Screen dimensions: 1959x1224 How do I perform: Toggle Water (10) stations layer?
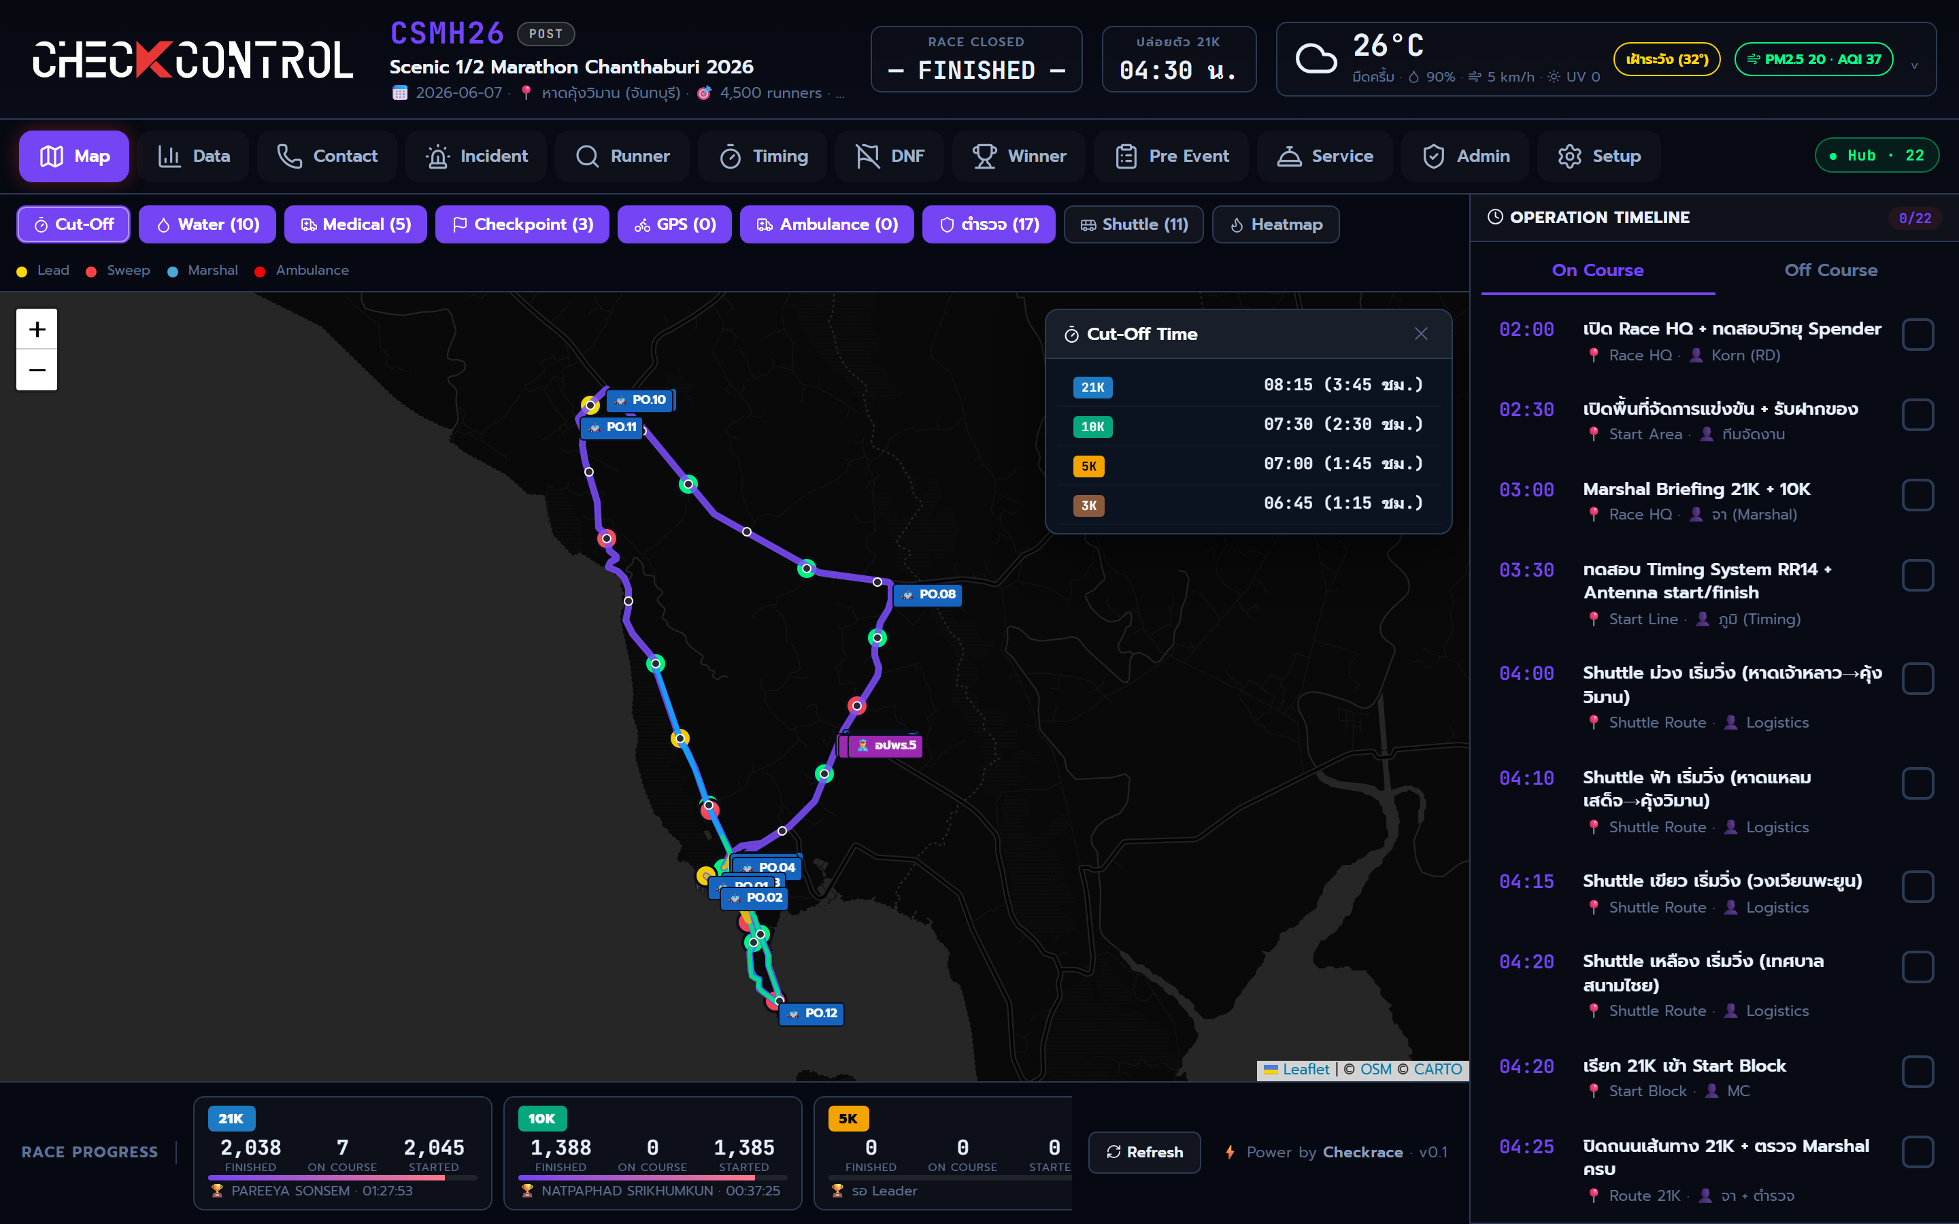pyautogui.click(x=207, y=224)
